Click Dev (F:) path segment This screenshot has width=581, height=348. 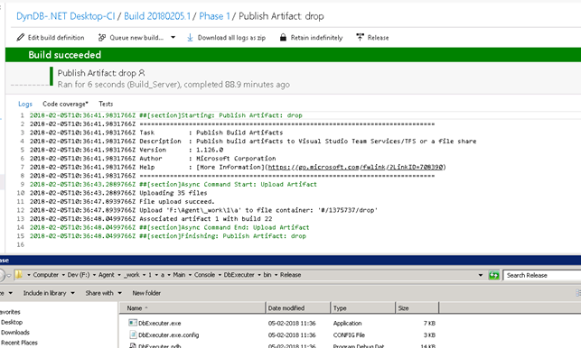click(x=79, y=275)
